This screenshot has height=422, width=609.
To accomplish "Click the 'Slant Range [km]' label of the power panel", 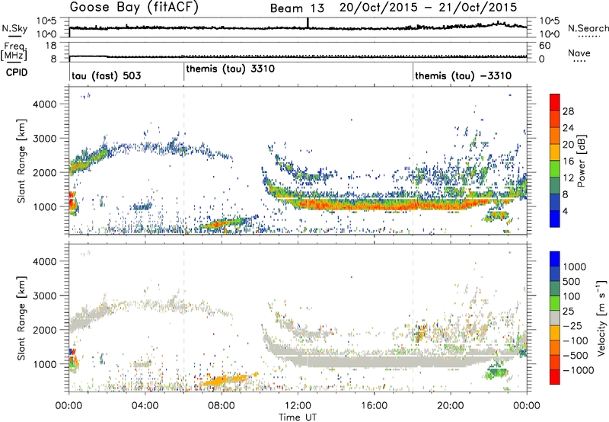I will pos(22,161).
